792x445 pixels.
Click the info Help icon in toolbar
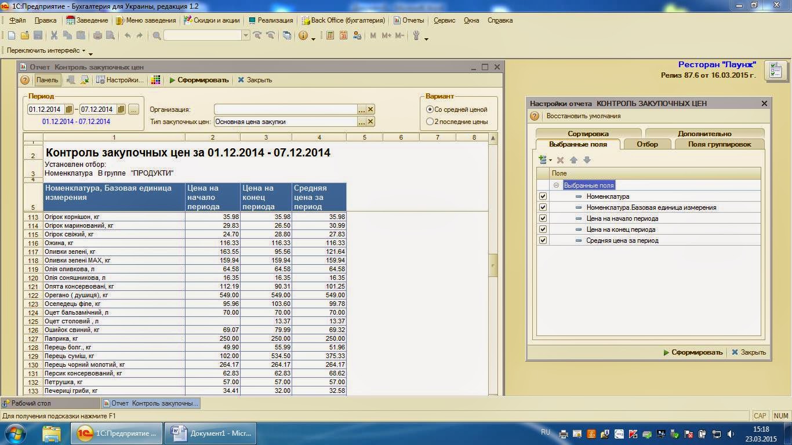[x=303, y=35]
